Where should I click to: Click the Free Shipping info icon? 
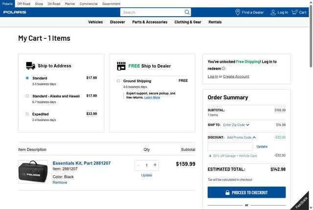[224, 69]
